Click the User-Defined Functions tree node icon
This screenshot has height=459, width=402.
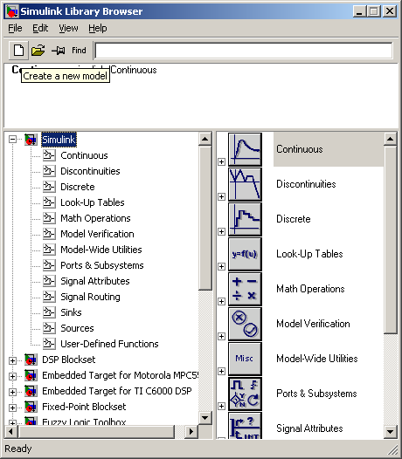(x=49, y=344)
